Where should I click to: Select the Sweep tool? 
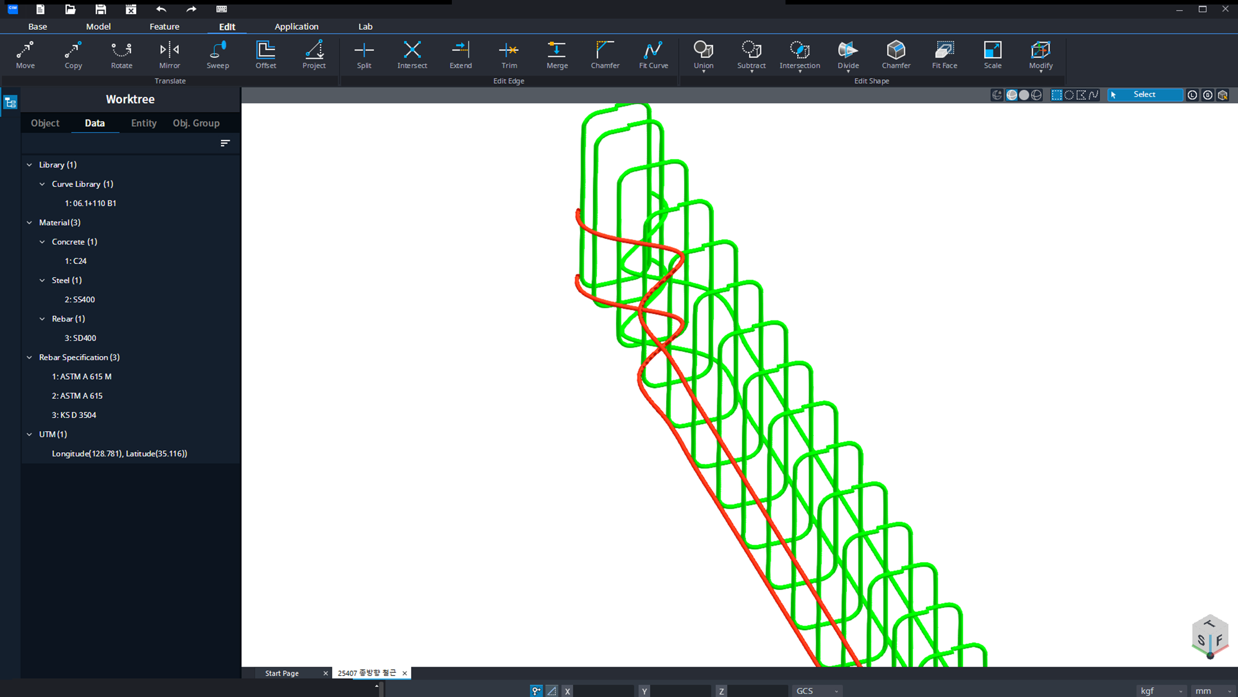218,54
